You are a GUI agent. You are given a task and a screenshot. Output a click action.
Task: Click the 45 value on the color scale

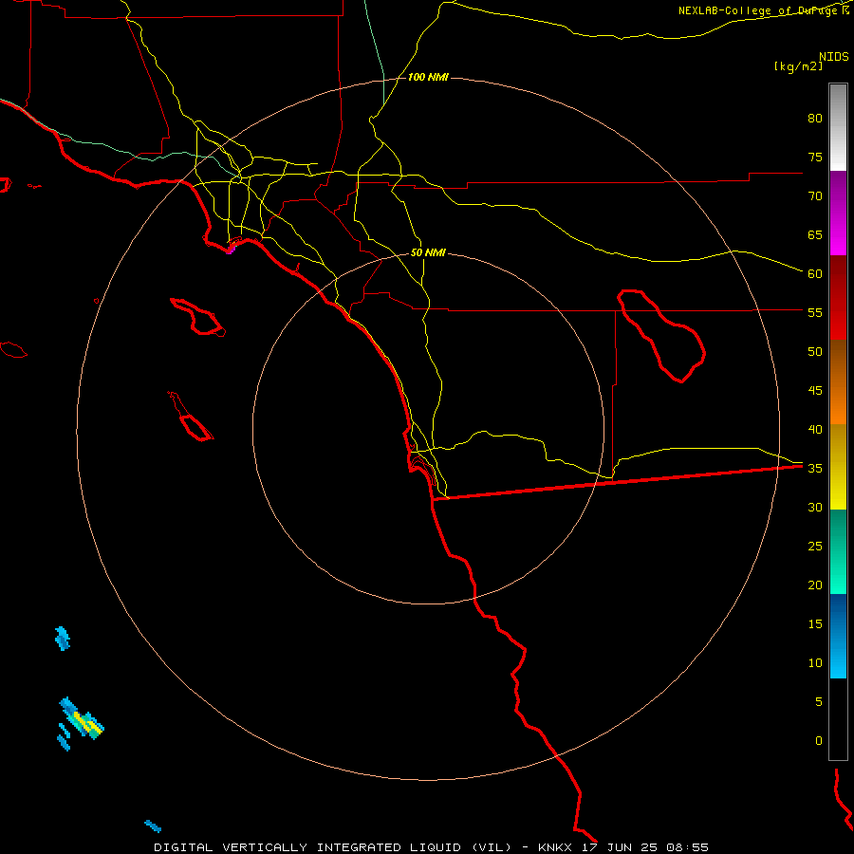815,391
